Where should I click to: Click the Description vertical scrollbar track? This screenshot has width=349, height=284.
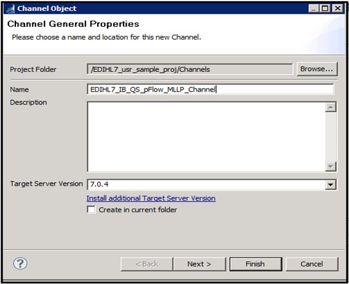click(x=330, y=137)
